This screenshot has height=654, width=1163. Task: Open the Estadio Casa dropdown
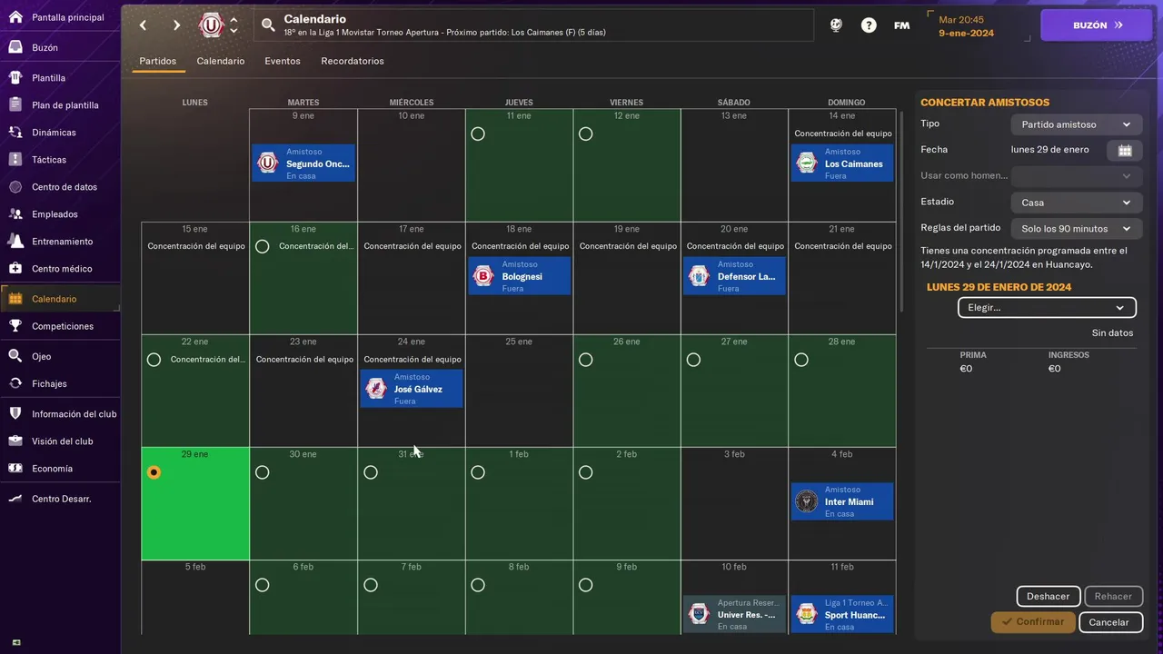pos(1077,203)
